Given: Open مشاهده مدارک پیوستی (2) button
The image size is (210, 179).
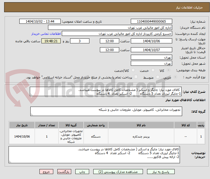Looking at the screenshot, I should pos(118,172).
